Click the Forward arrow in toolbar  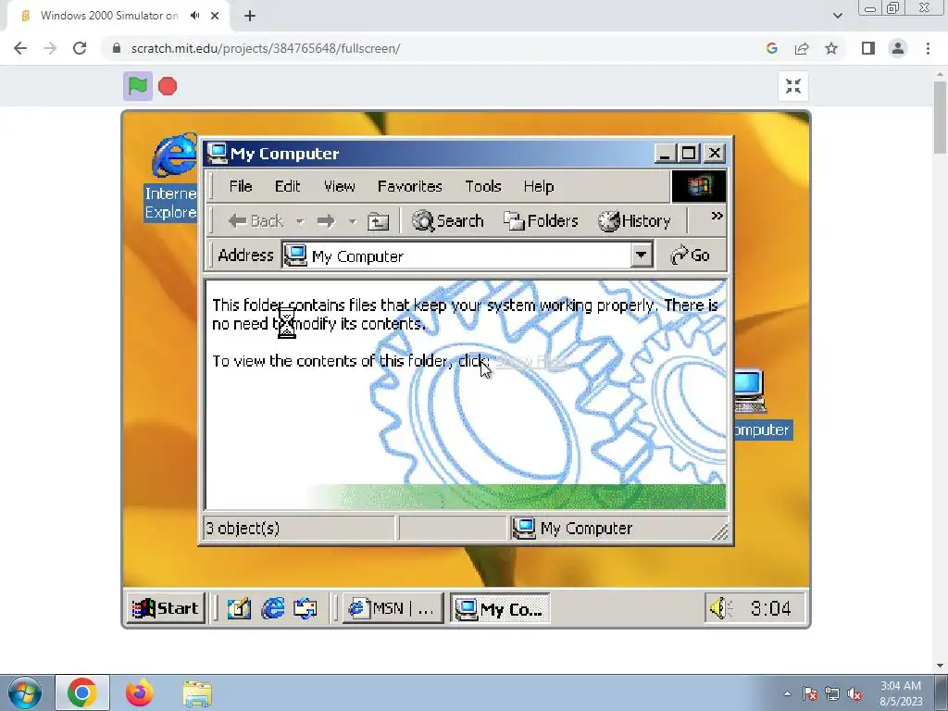pos(326,221)
